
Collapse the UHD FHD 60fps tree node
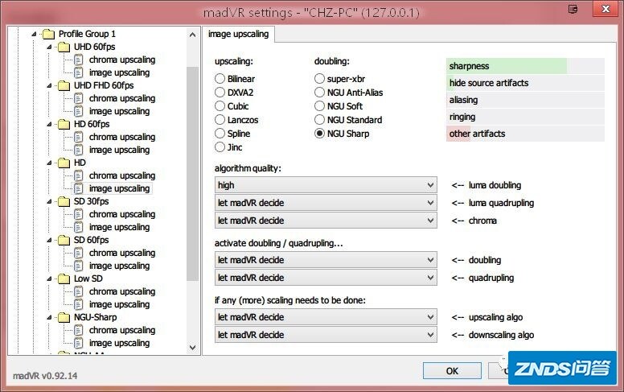pyautogui.click(x=50, y=85)
